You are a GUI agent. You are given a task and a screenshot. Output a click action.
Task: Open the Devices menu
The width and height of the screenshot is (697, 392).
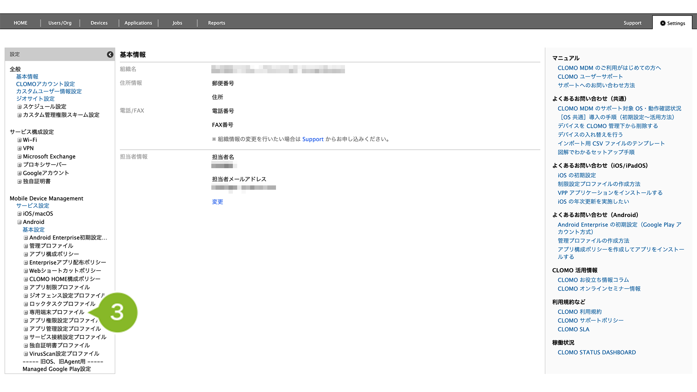pos(99,23)
